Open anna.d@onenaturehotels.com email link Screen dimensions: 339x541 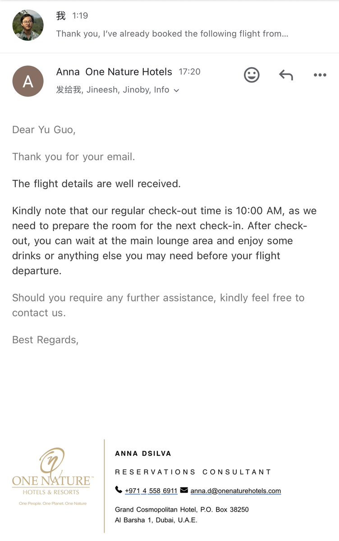click(x=235, y=490)
